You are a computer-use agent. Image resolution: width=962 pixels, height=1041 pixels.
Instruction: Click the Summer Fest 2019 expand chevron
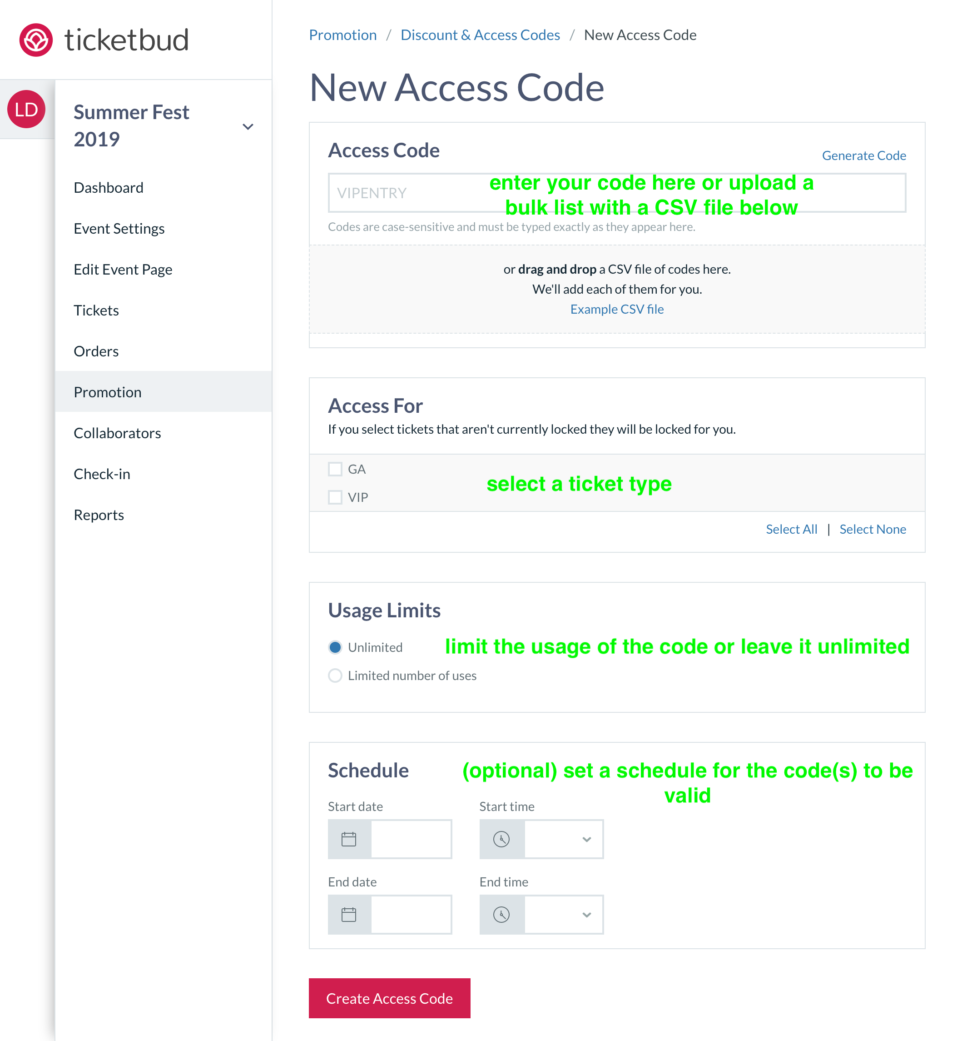pyautogui.click(x=250, y=125)
